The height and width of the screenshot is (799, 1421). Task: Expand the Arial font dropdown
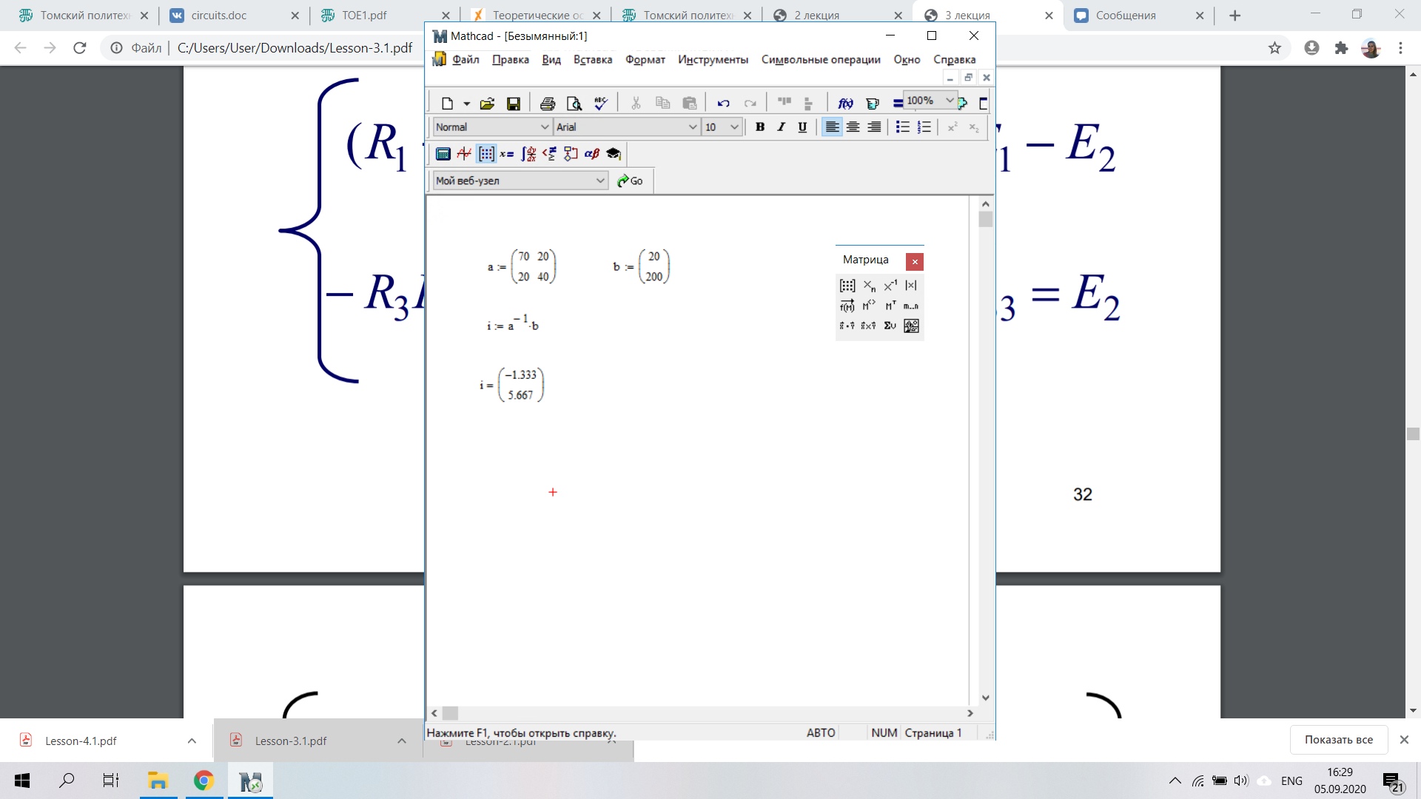tap(693, 127)
